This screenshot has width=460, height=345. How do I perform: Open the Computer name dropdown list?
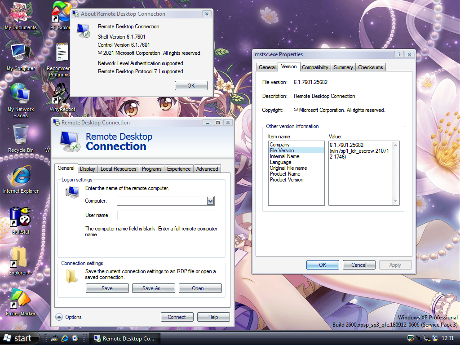click(210, 201)
